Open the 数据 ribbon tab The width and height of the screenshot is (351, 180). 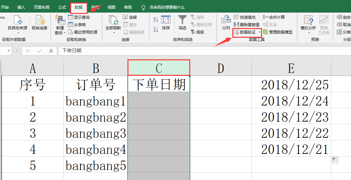click(79, 7)
